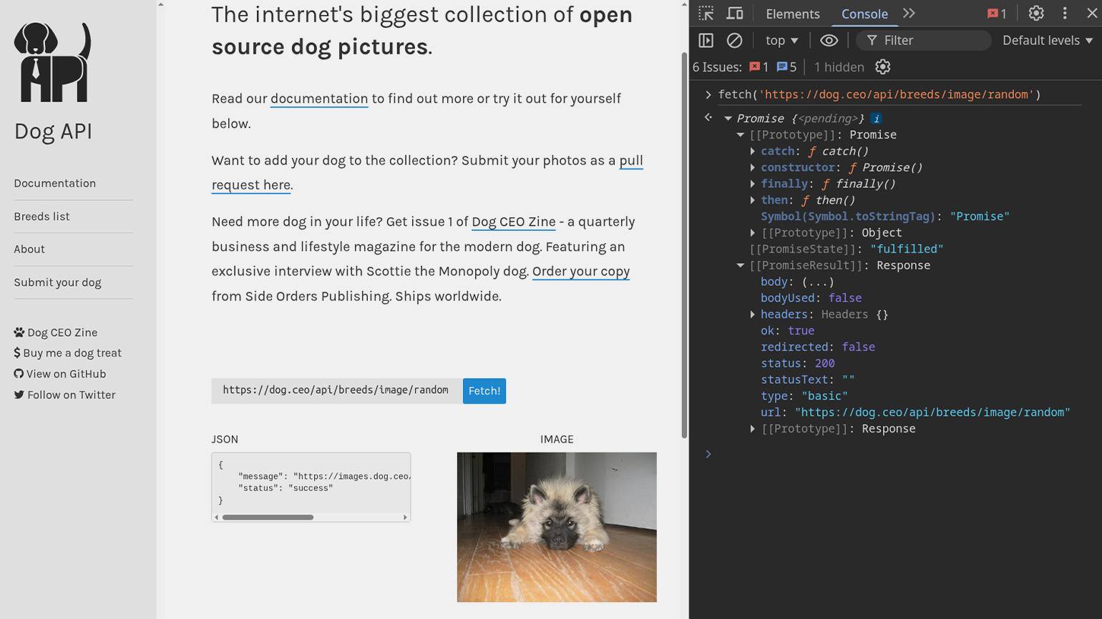Show more DevTools tabs via the chevron
The image size is (1102, 619).
coord(909,14)
